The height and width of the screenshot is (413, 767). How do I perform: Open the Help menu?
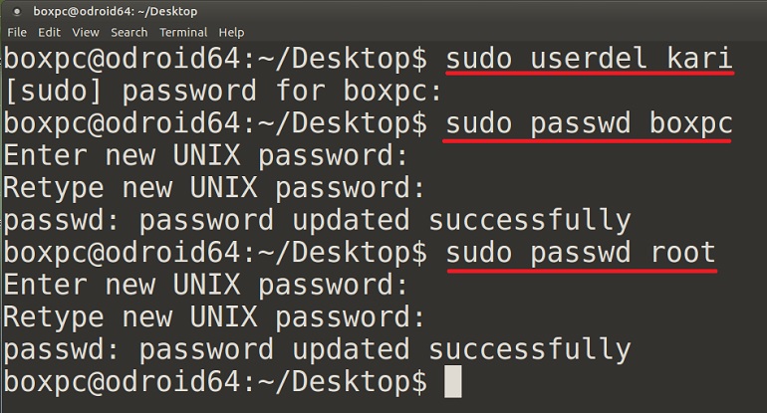tap(231, 33)
